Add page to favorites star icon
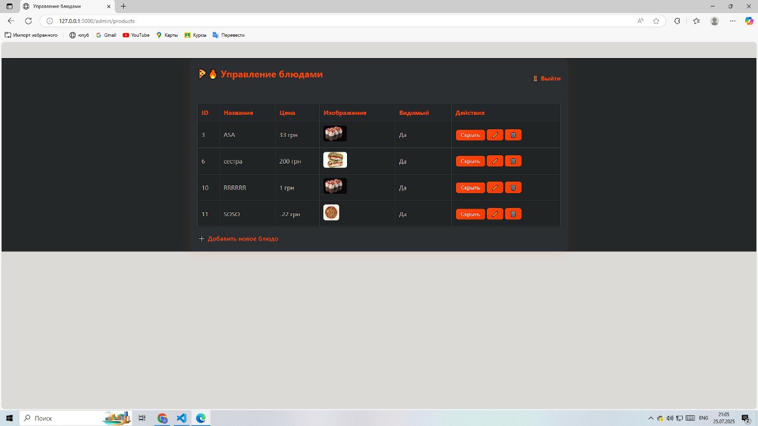758x426 pixels. click(x=656, y=21)
